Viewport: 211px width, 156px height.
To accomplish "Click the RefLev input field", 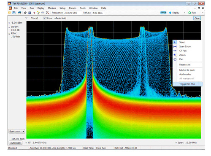I will (98, 13).
